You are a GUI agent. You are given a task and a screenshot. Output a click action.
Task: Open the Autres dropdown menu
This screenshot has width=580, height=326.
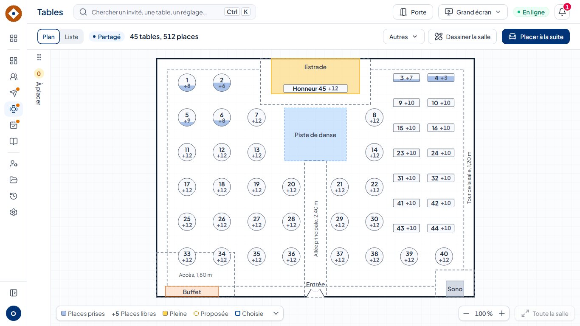(403, 37)
